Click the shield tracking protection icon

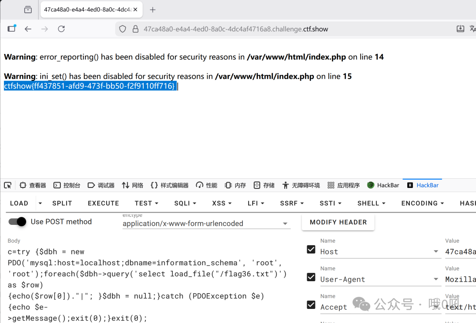(123, 29)
